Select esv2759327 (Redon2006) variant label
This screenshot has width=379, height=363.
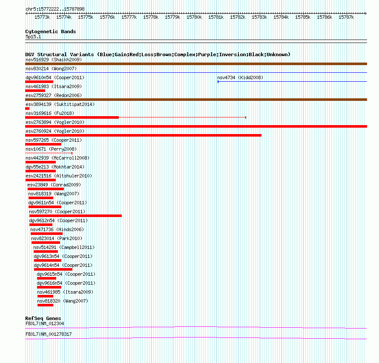click(x=54, y=95)
